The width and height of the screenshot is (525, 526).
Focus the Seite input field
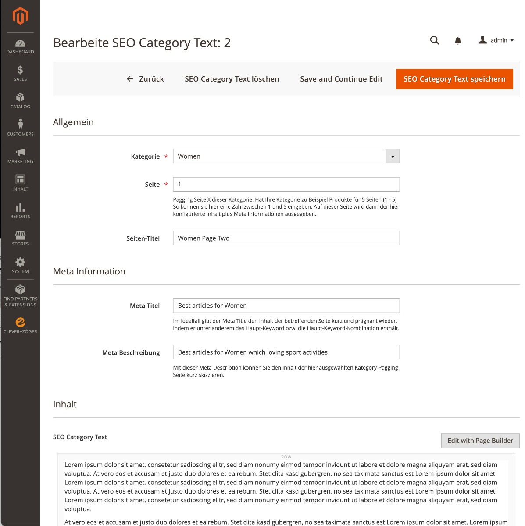pos(286,184)
